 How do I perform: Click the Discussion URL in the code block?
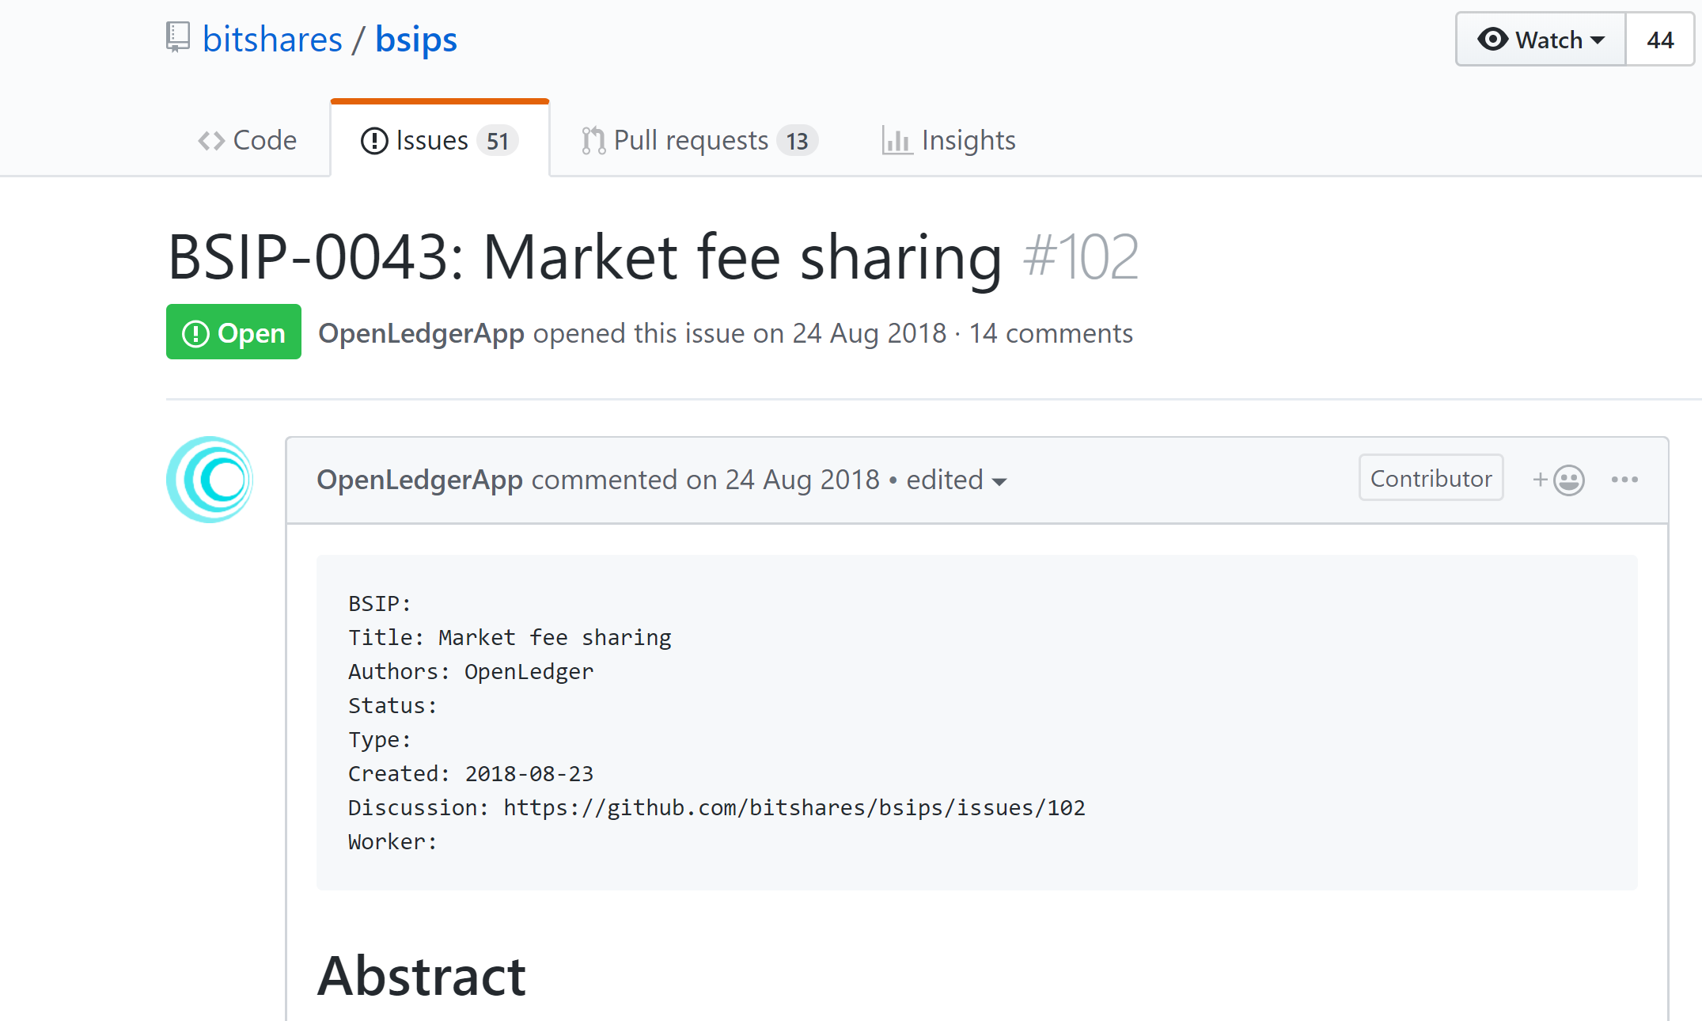point(794,807)
